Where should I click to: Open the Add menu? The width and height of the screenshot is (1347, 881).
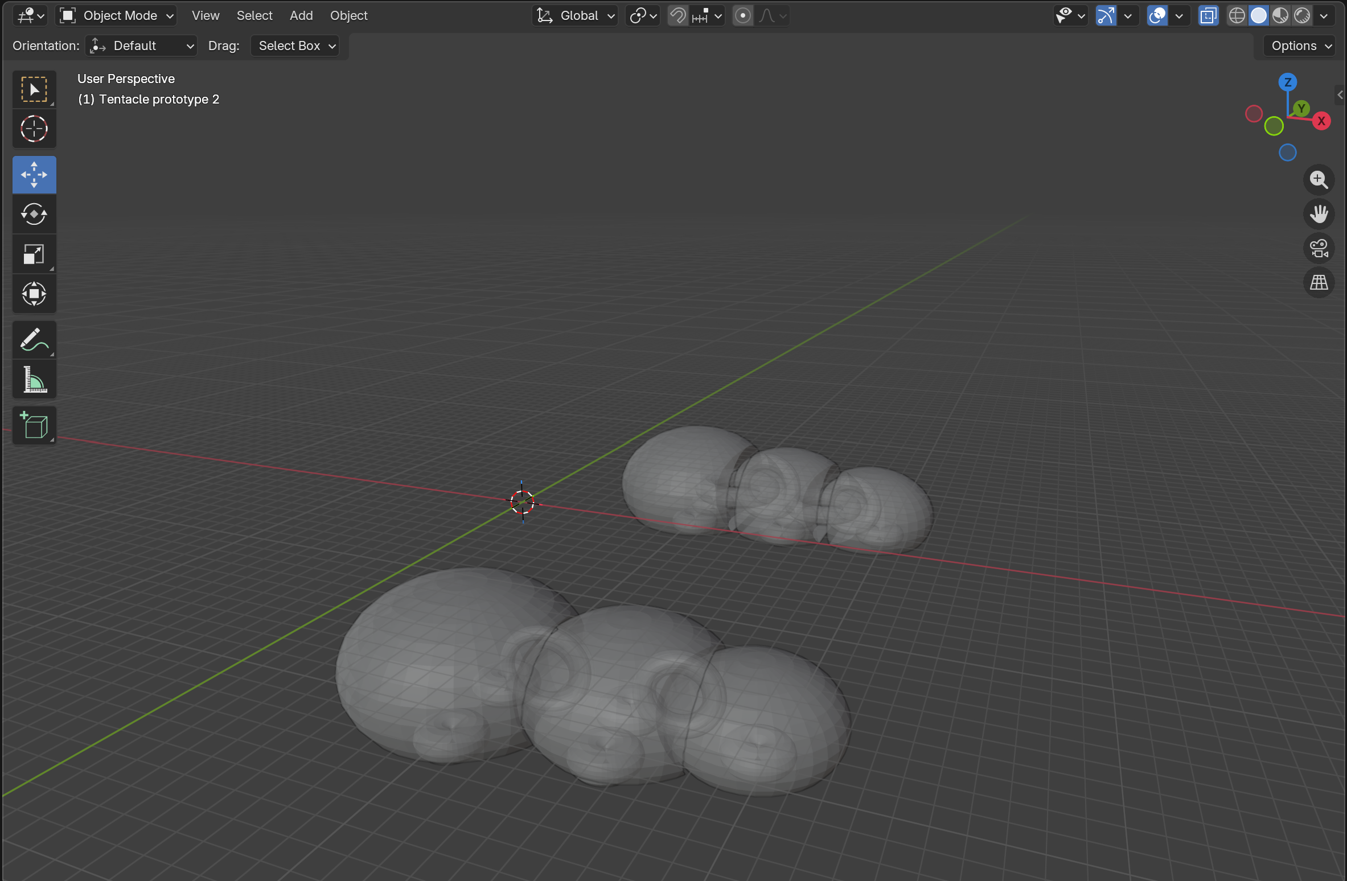pyautogui.click(x=301, y=15)
